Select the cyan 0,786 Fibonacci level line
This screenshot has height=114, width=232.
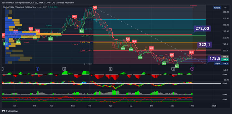pyautogui.click(x=149, y=19)
